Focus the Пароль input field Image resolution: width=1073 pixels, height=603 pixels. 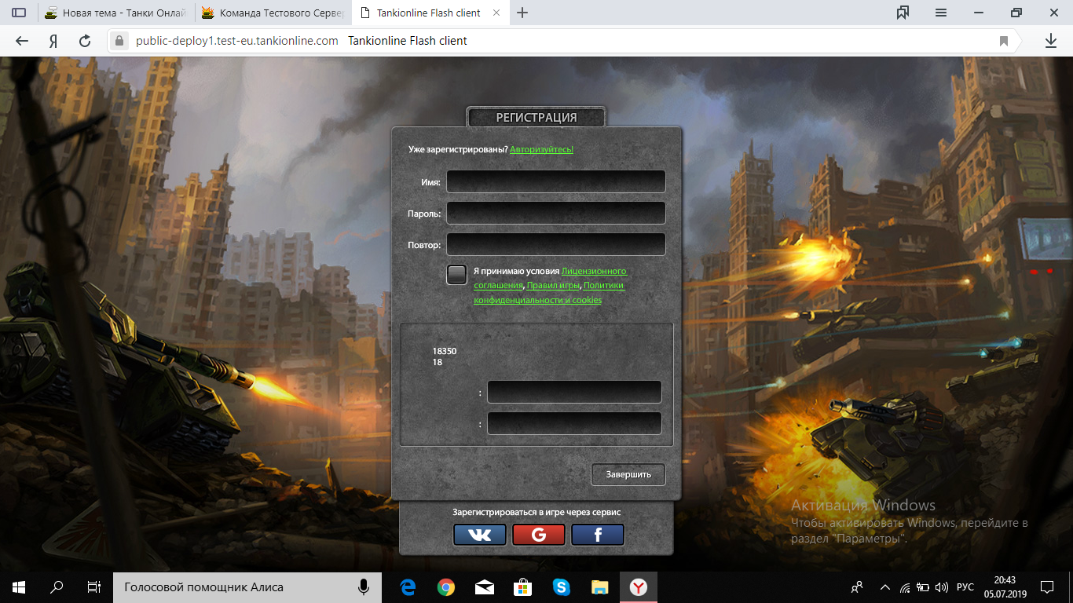coord(556,213)
